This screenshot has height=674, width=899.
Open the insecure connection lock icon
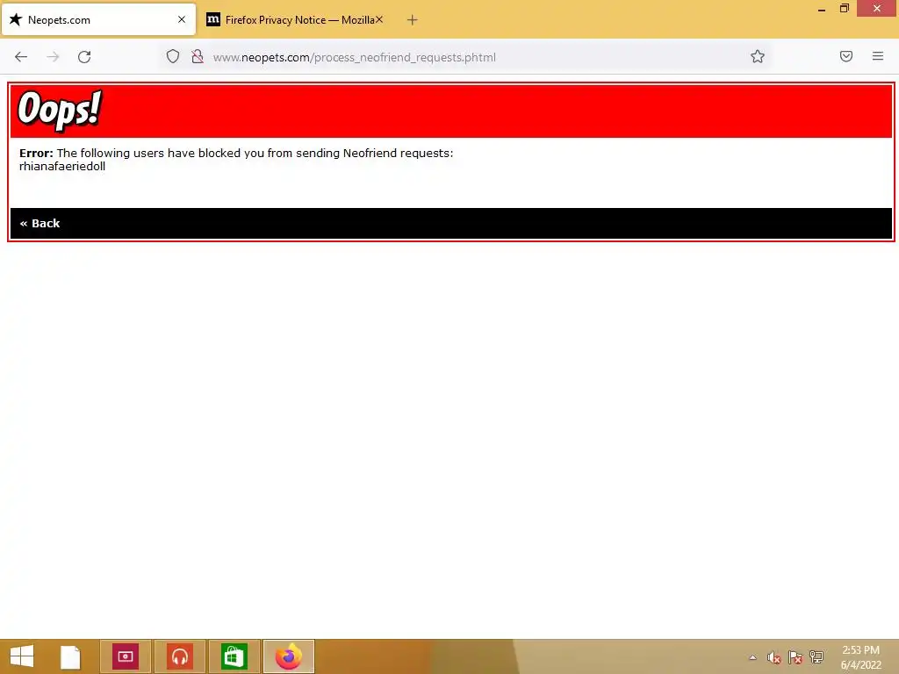point(198,56)
